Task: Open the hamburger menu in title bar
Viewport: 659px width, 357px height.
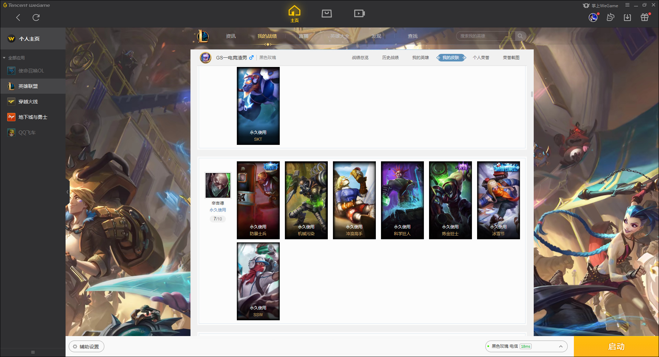Action: [x=627, y=5]
